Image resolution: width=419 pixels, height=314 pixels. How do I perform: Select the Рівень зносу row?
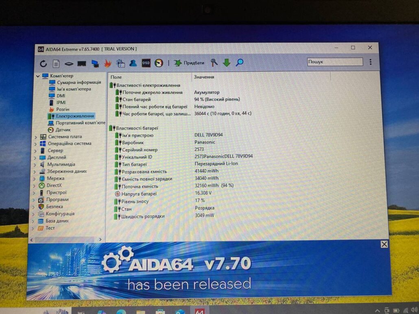coord(160,201)
